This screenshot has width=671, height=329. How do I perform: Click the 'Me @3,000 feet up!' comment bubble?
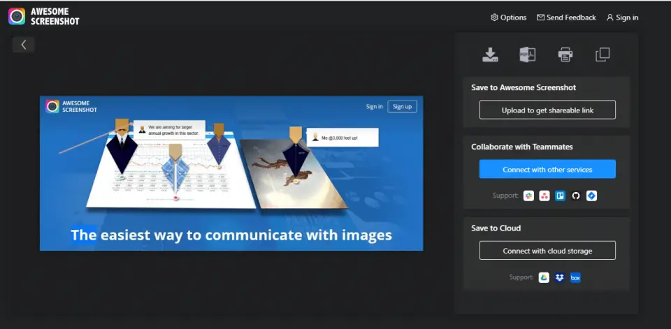tap(342, 138)
